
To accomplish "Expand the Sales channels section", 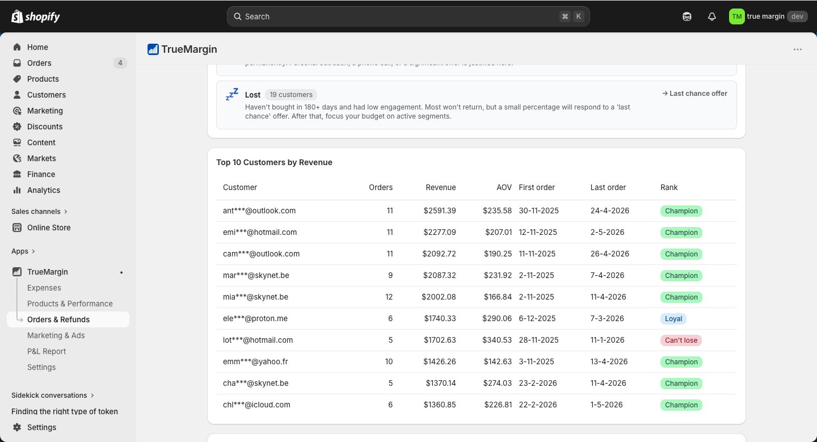I will (x=39, y=211).
